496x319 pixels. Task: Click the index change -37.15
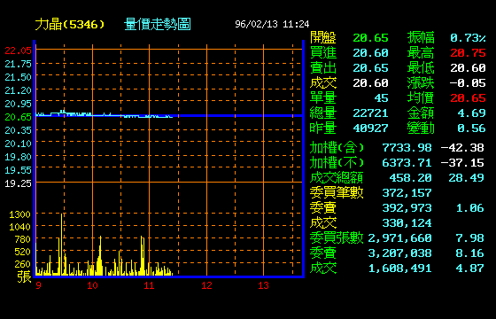click(x=462, y=163)
